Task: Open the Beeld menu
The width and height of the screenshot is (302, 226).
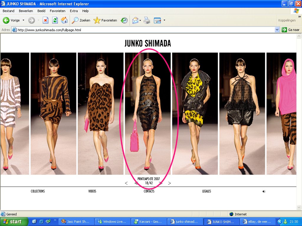Action: (x=41, y=11)
